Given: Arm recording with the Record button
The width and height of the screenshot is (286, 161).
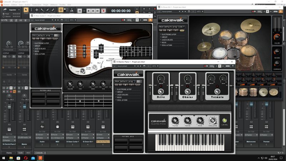Looking at the screenshot, I should 103,11.
